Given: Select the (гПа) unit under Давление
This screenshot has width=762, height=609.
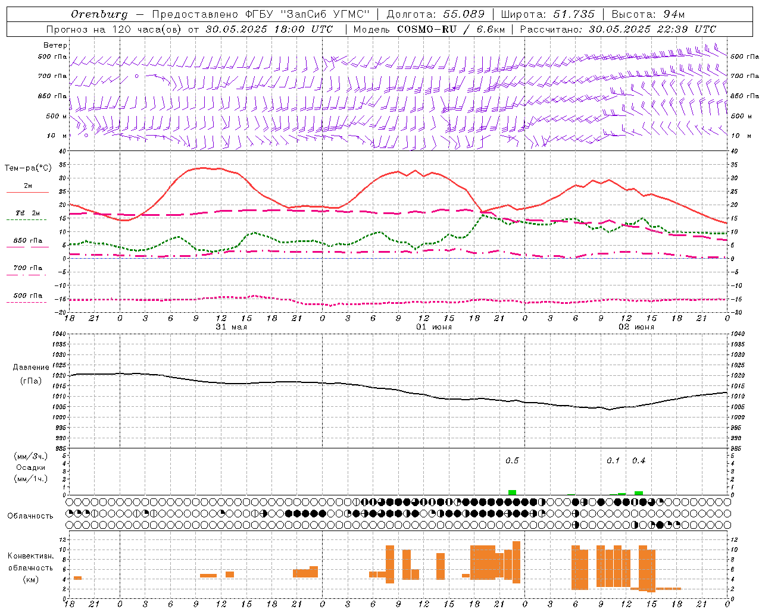Looking at the screenshot, I should (31, 381).
